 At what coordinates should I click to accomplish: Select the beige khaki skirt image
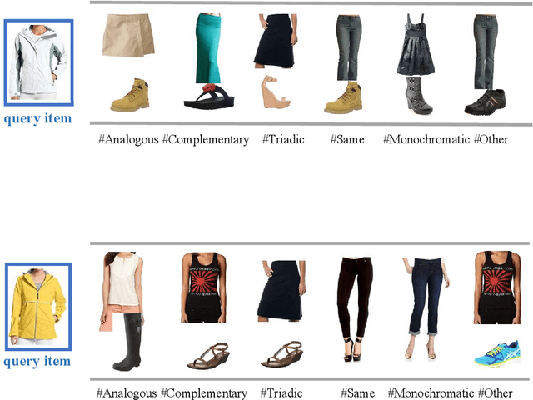pyautogui.click(x=128, y=35)
